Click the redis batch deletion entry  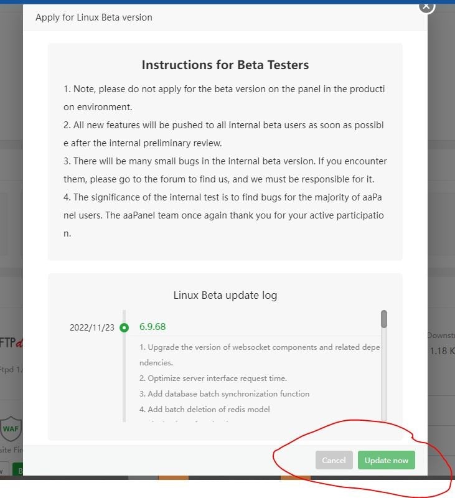coord(204,409)
